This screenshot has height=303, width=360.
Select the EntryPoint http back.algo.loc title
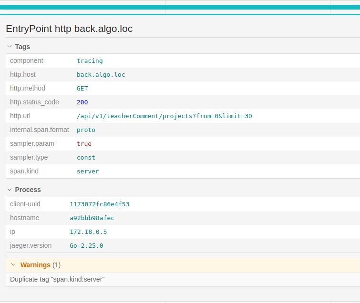(x=69, y=29)
